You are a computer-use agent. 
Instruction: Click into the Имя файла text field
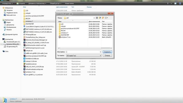click(x=83, y=52)
